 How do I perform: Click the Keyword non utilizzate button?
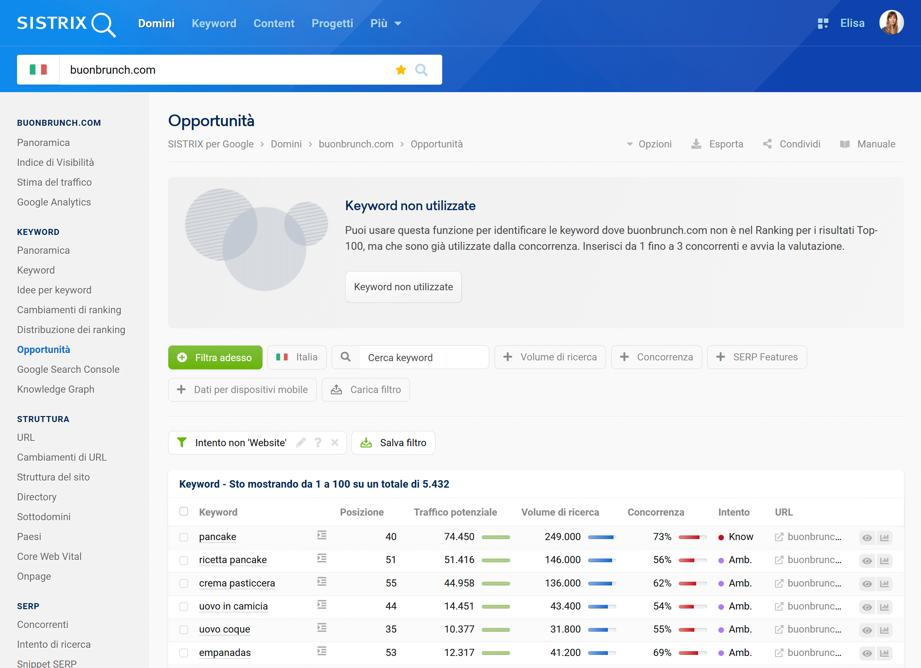coord(403,287)
